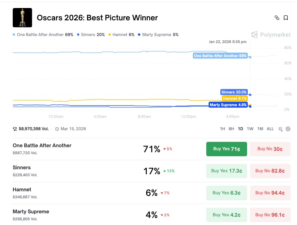The height and width of the screenshot is (225, 297).
Task: Buy No on Marty Supreme
Action: (x=270, y=215)
